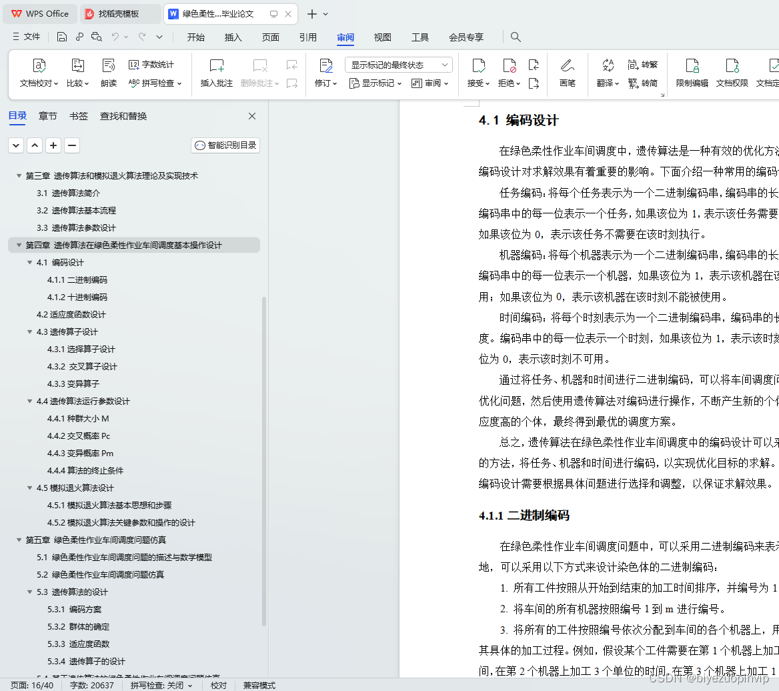Convert text with 简转繁

642,65
